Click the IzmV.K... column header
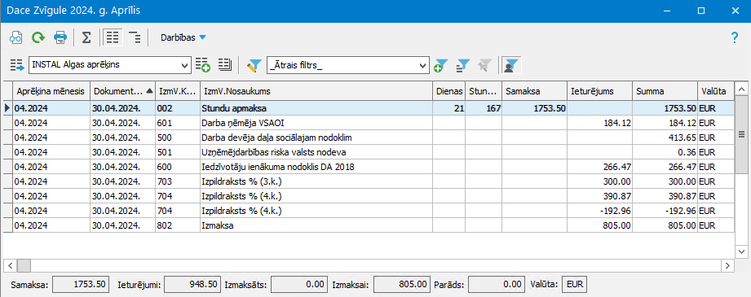Viewport: 751px width, 297px height. click(x=178, y=91)
